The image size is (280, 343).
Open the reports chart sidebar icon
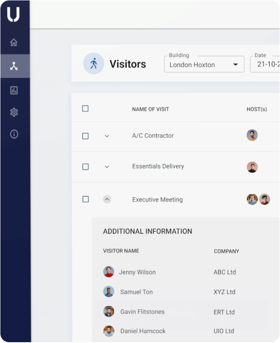pos(14,90)
